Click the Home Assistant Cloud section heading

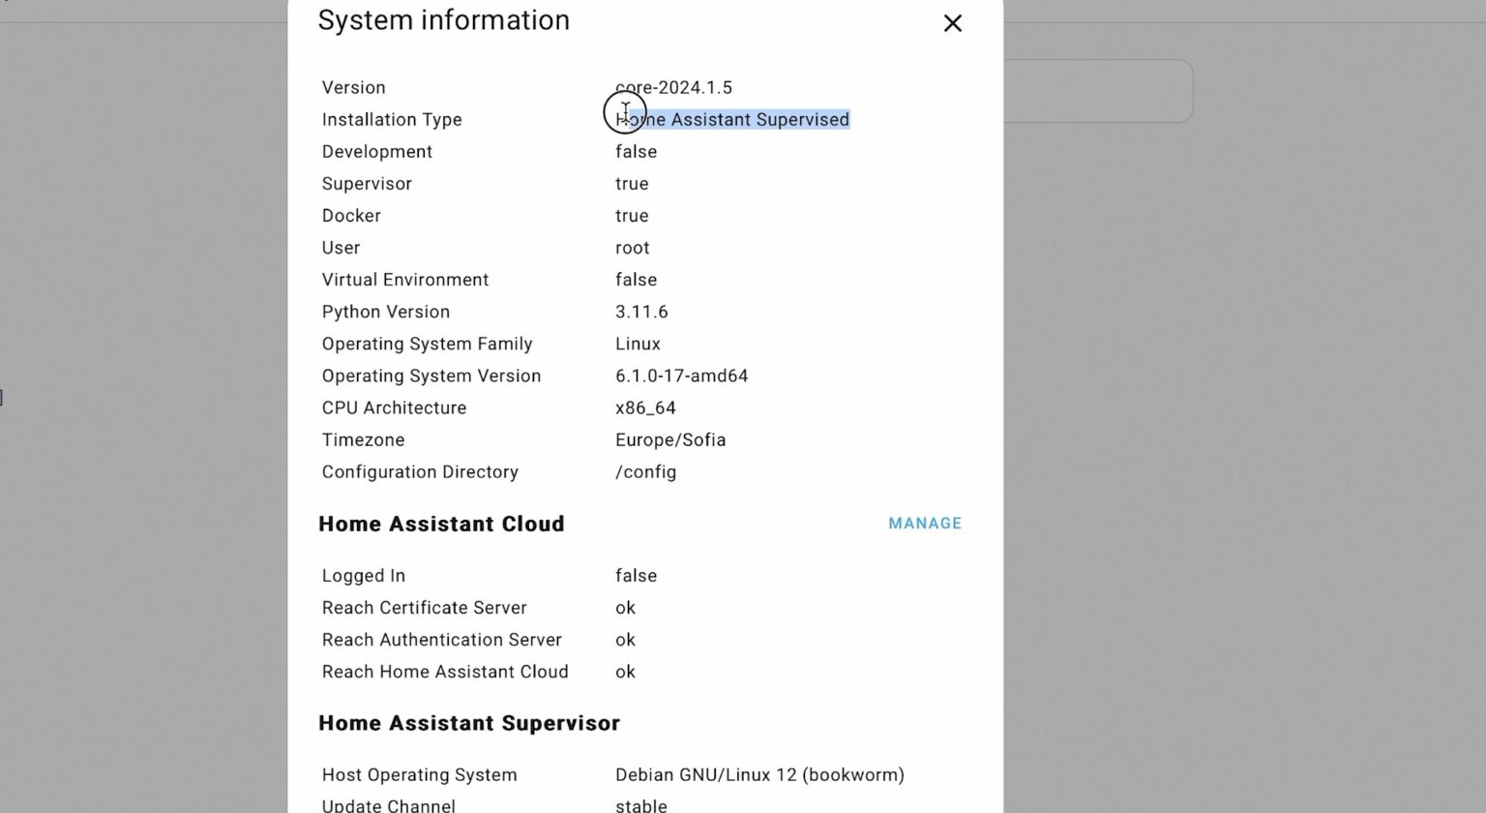coord(441,524)
